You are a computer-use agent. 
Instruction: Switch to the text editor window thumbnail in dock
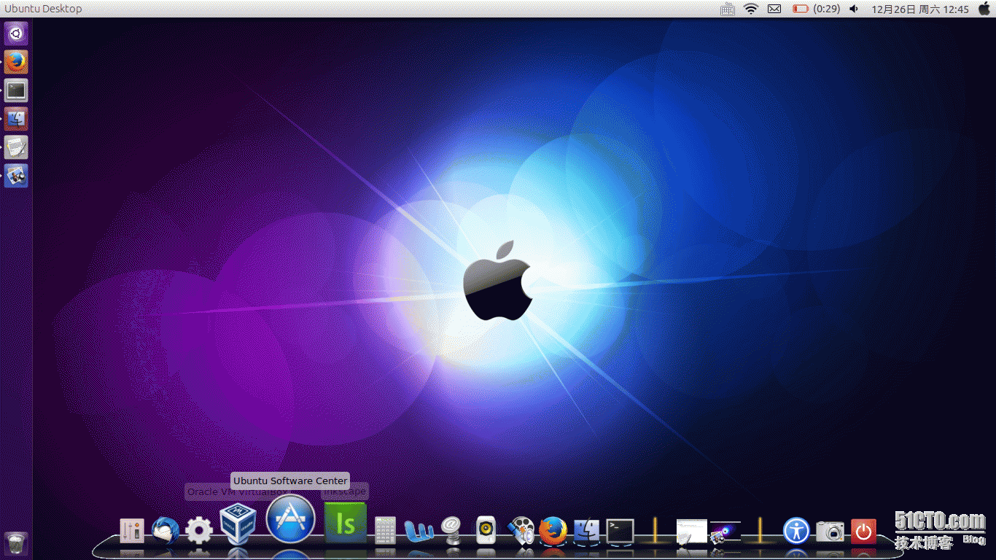[x=691, y=531]
